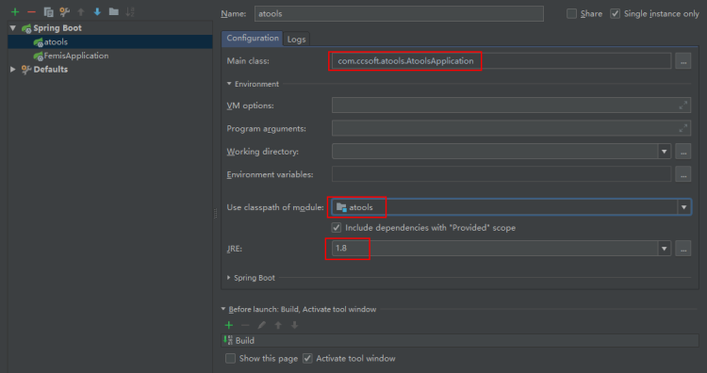Viewport: 707px width, 373px height.
Task: Enable the Share checkbox
Action: (x=571, y=13)
